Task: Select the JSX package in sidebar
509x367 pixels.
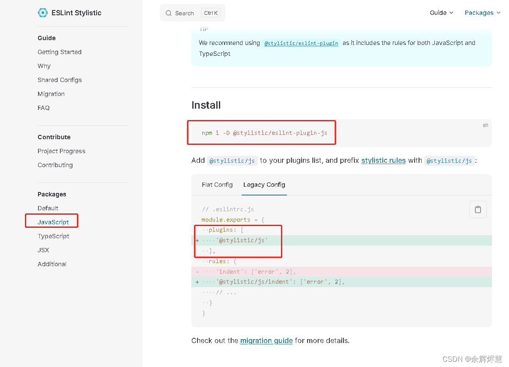Action: [43, 250]
